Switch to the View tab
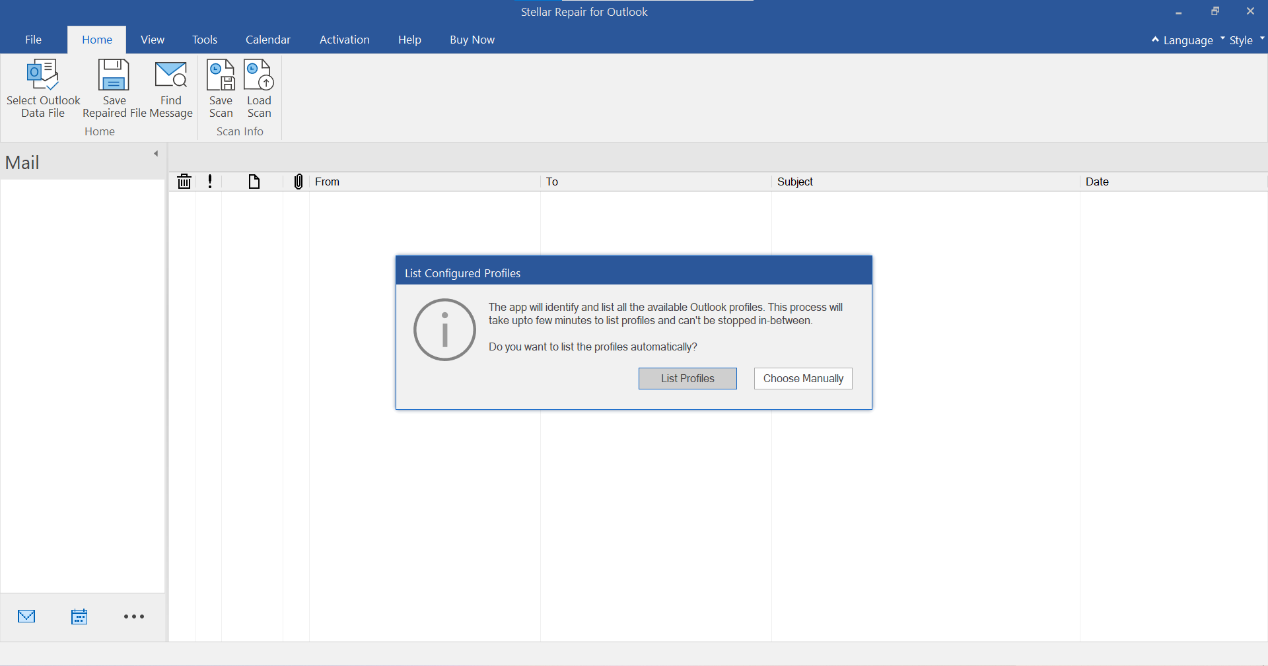 pos(152,40)
